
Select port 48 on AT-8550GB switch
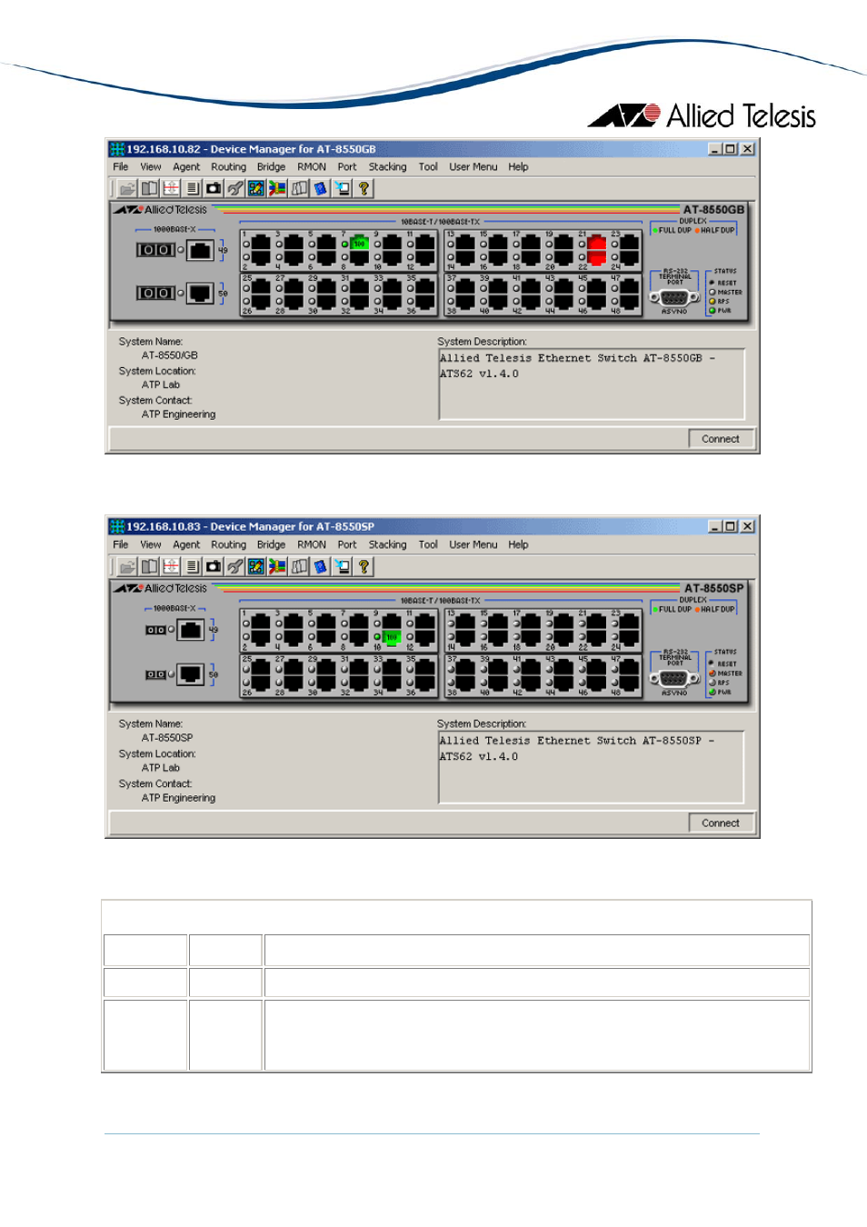tap(629, 300)
